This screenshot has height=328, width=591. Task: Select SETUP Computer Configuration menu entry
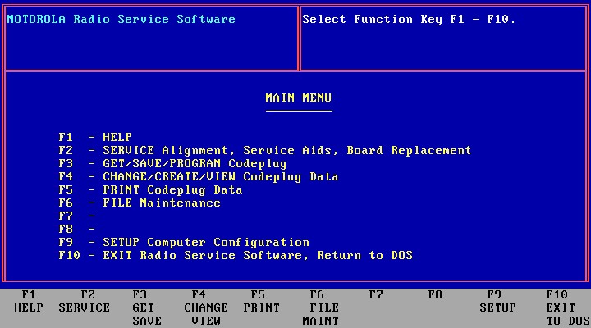click(x=184, y=242)
